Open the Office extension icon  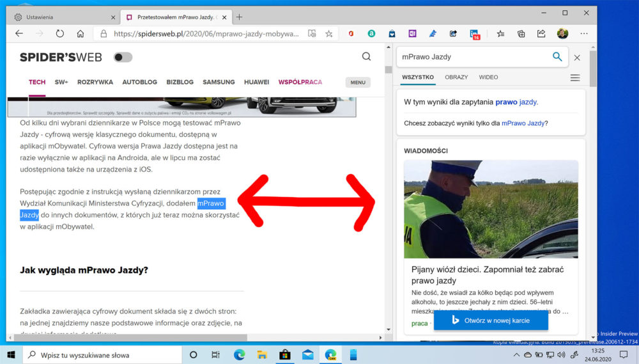click(x=351, y=34)
